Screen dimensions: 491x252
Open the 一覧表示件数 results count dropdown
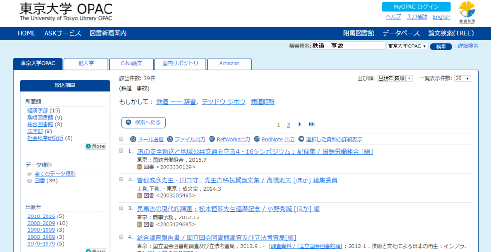click(463, 78)
